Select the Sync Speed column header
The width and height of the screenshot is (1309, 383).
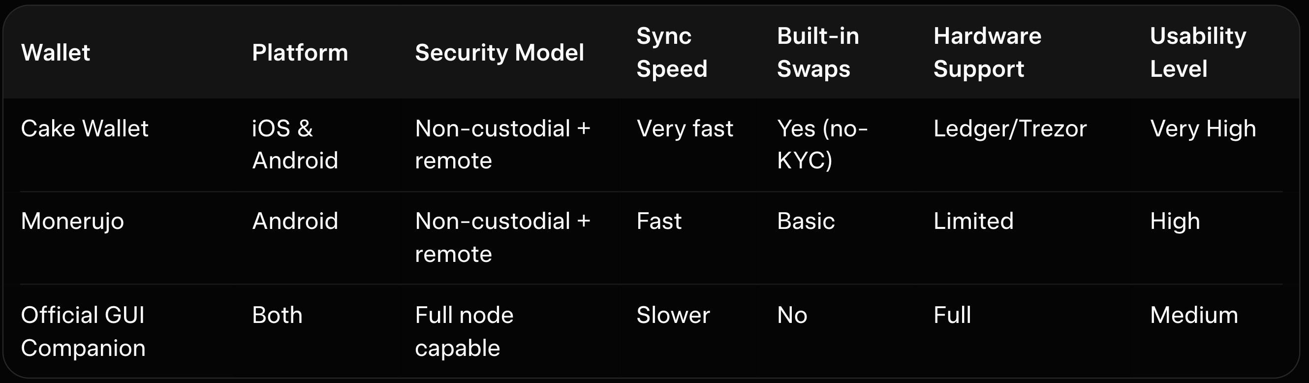click(671, 52)
